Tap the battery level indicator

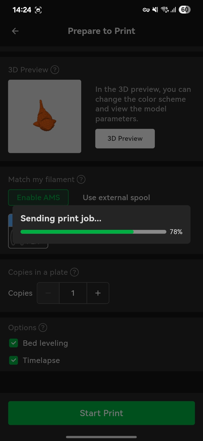click(x=184, y=10)
